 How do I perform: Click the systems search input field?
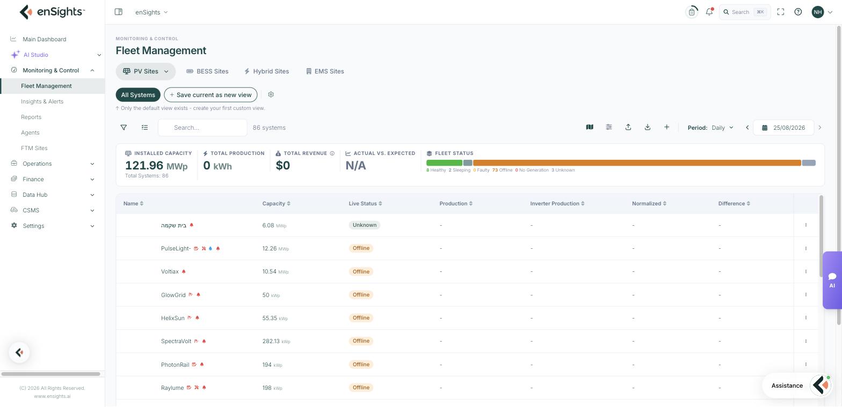click(x=202, y=128)
